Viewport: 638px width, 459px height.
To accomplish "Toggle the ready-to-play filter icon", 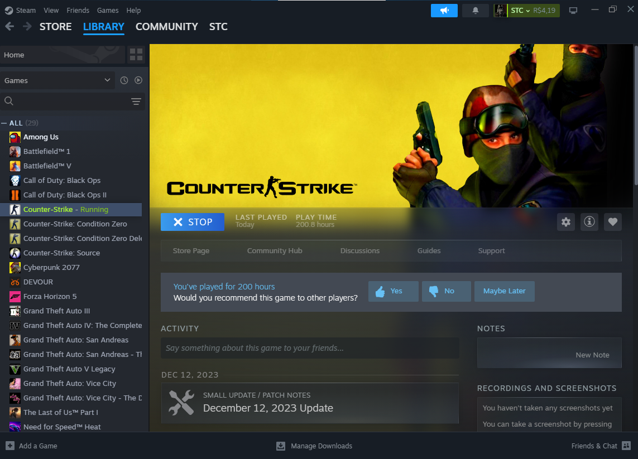I will click(x=138, y=80).
